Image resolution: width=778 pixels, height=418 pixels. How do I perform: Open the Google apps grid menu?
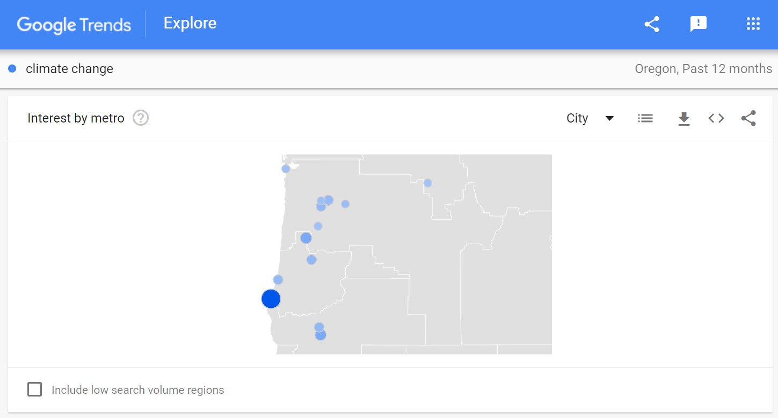[x=753, y=24]
